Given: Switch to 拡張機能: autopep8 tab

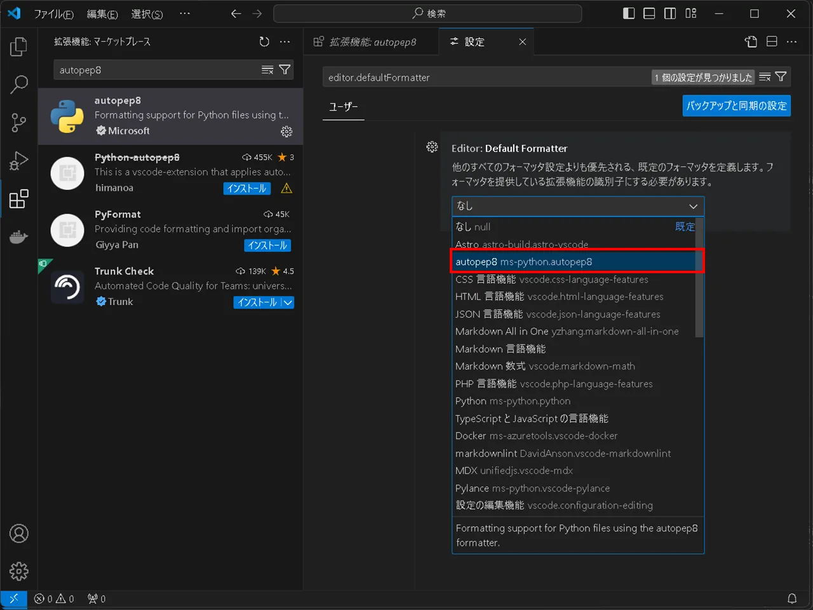Looking at the screenshot, I should click(370, 42).
